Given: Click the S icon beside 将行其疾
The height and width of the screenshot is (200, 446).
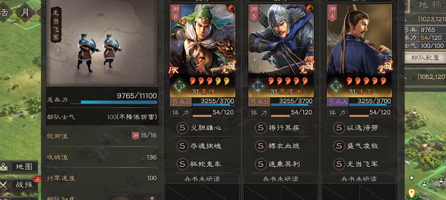Looking at the screenshot, I should coord(260,128).
